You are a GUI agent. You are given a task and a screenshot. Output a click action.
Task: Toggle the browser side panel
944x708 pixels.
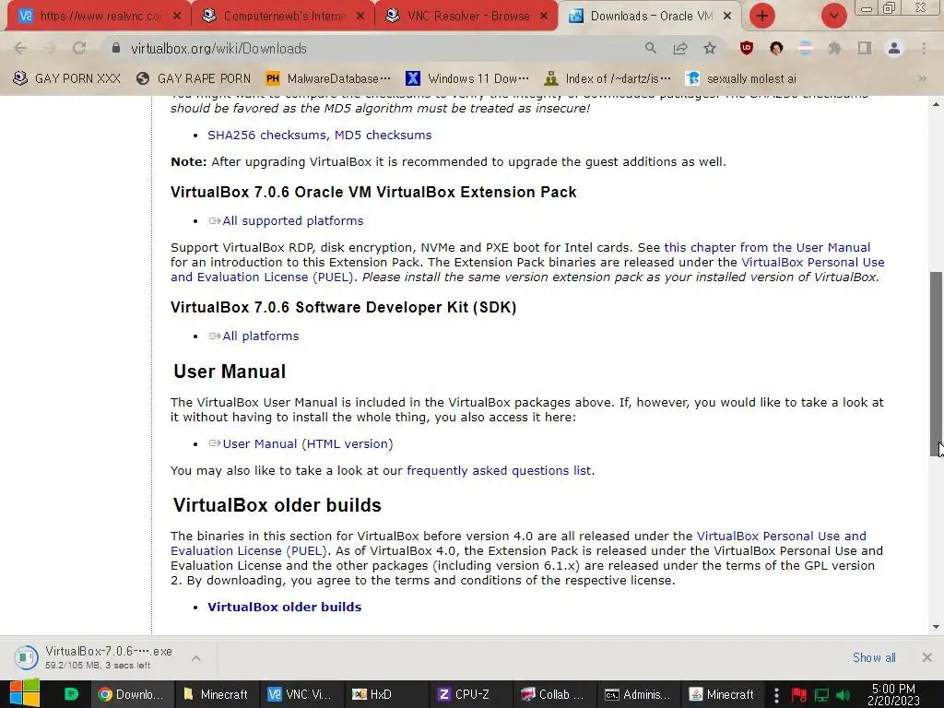[865, 48]
